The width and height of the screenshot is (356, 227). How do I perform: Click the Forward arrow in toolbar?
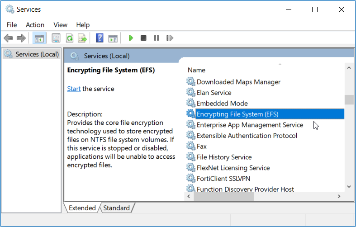click(x=21, y=38)
